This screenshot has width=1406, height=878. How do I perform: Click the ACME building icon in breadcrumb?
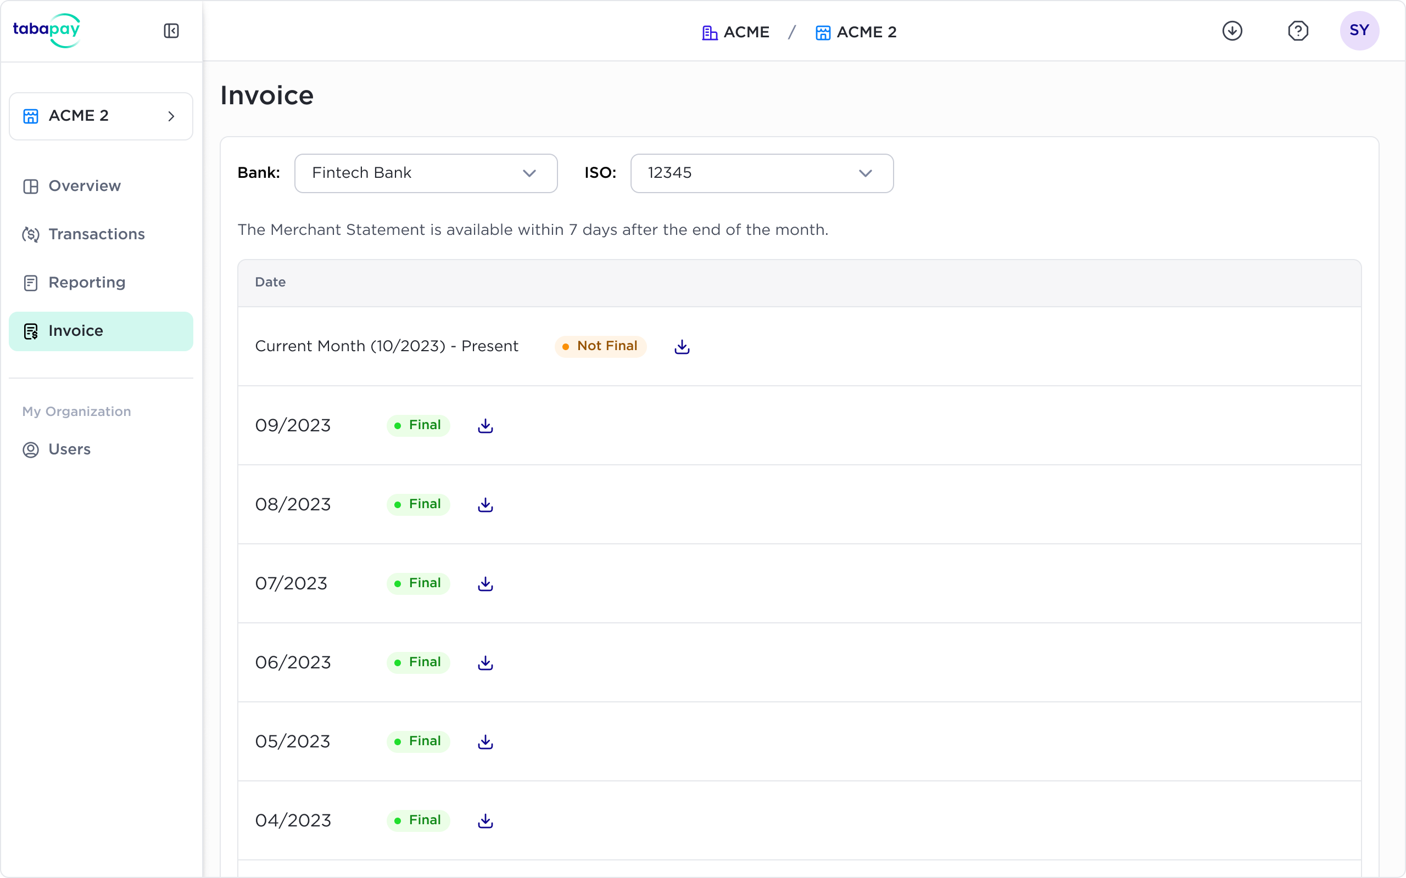click(710, 32)
